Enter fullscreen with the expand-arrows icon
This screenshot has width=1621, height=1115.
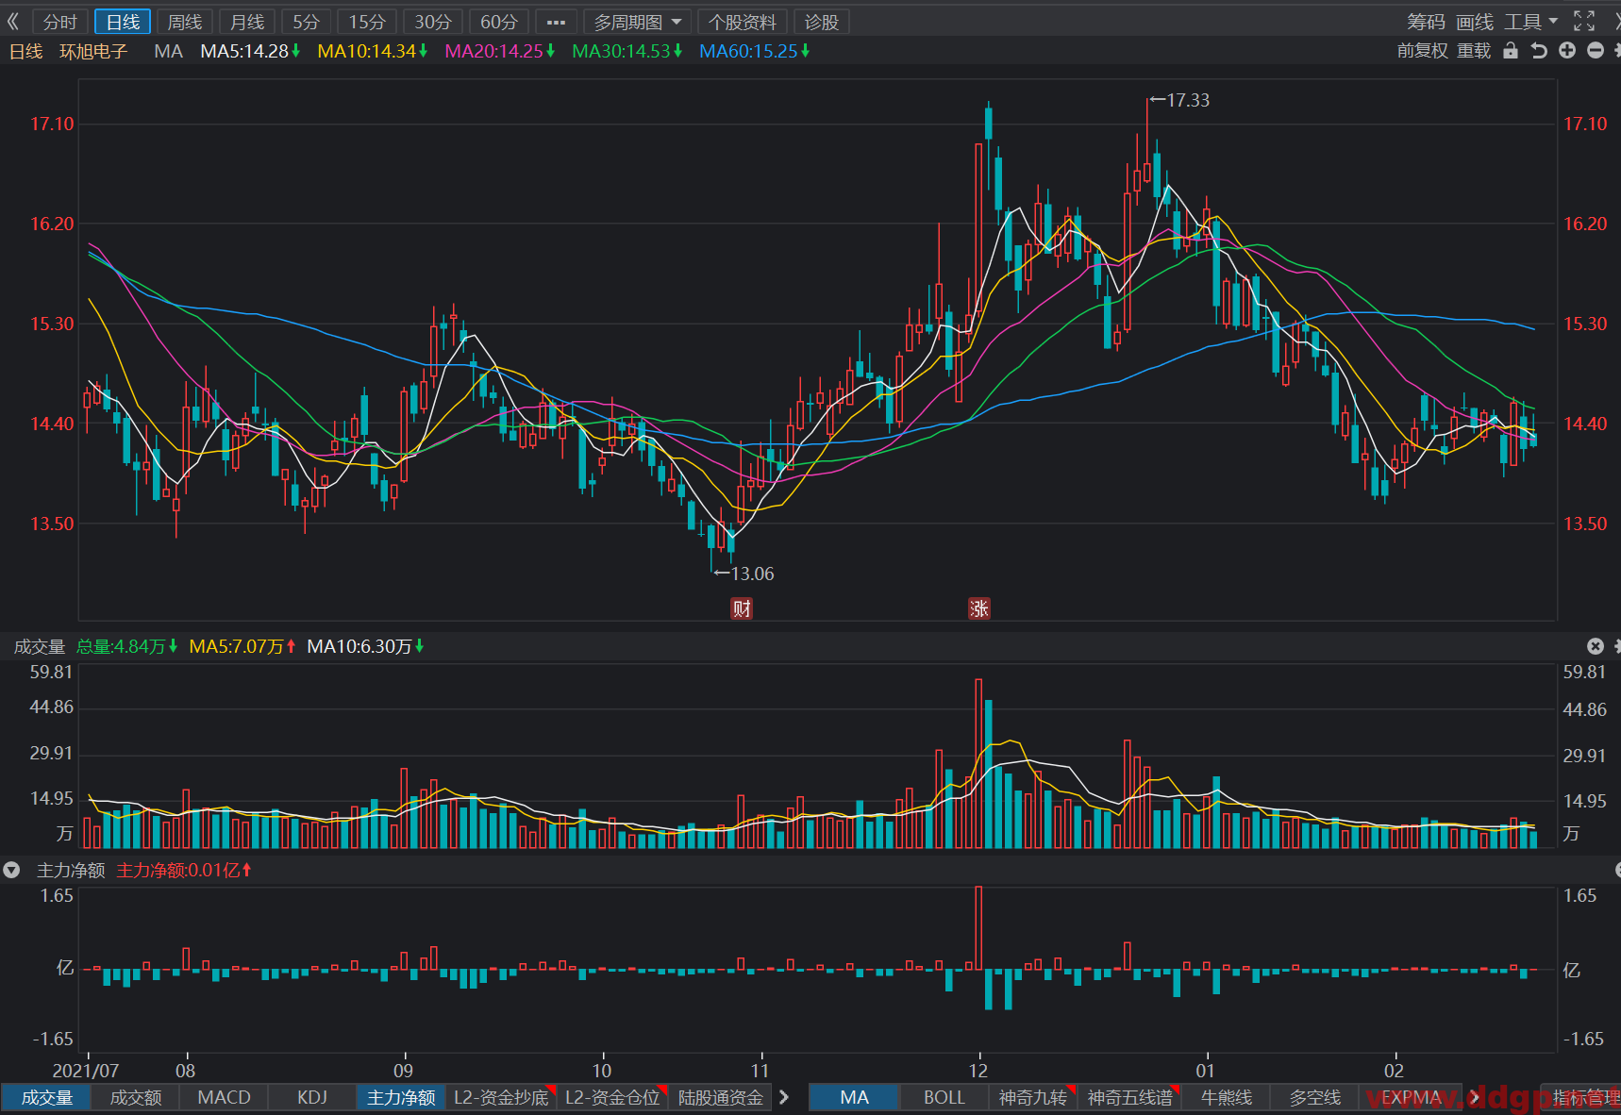[1584, 21]
